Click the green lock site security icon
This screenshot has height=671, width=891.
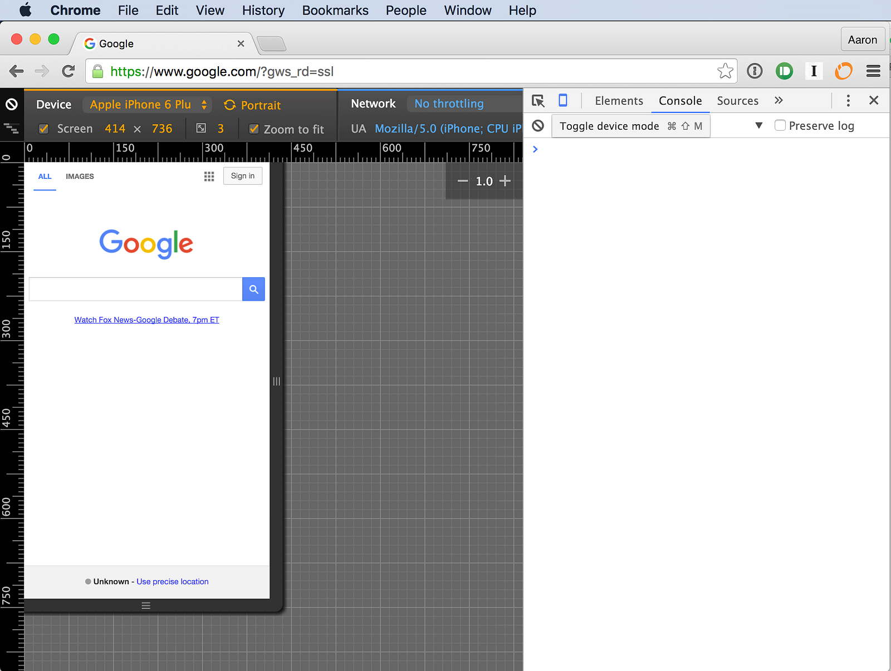98,71
